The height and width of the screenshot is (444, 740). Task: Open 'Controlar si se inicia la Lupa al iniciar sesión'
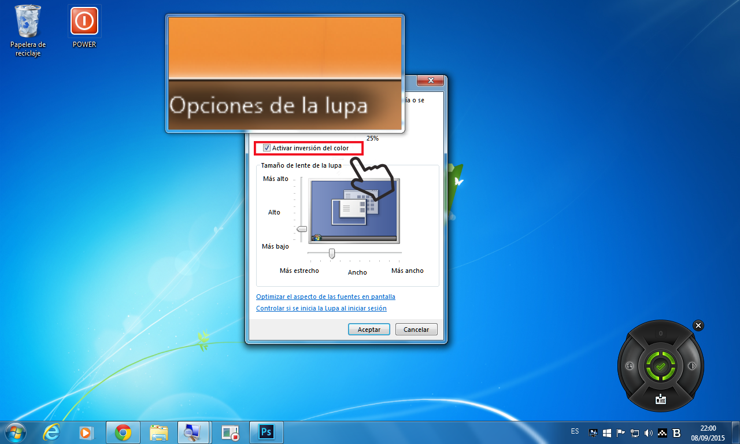click(321, 308)
